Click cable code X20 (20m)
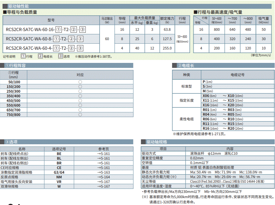The width and height of the screenshot is (275, 205). 235,105
